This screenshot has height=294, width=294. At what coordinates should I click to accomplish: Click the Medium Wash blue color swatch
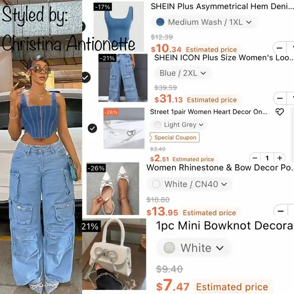[x=160, y=22]
